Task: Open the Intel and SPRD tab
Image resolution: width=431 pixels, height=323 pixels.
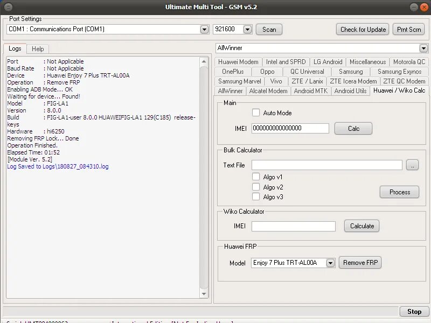Action: pyautogui.click(x=286, y=62)
